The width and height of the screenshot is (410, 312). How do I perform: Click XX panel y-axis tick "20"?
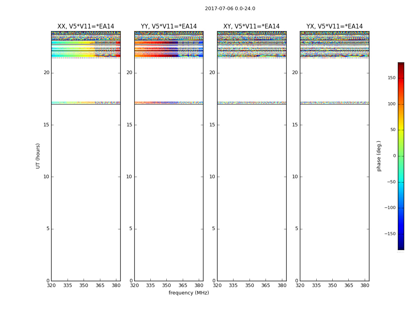pyautogui.click(x=46, y=73)
